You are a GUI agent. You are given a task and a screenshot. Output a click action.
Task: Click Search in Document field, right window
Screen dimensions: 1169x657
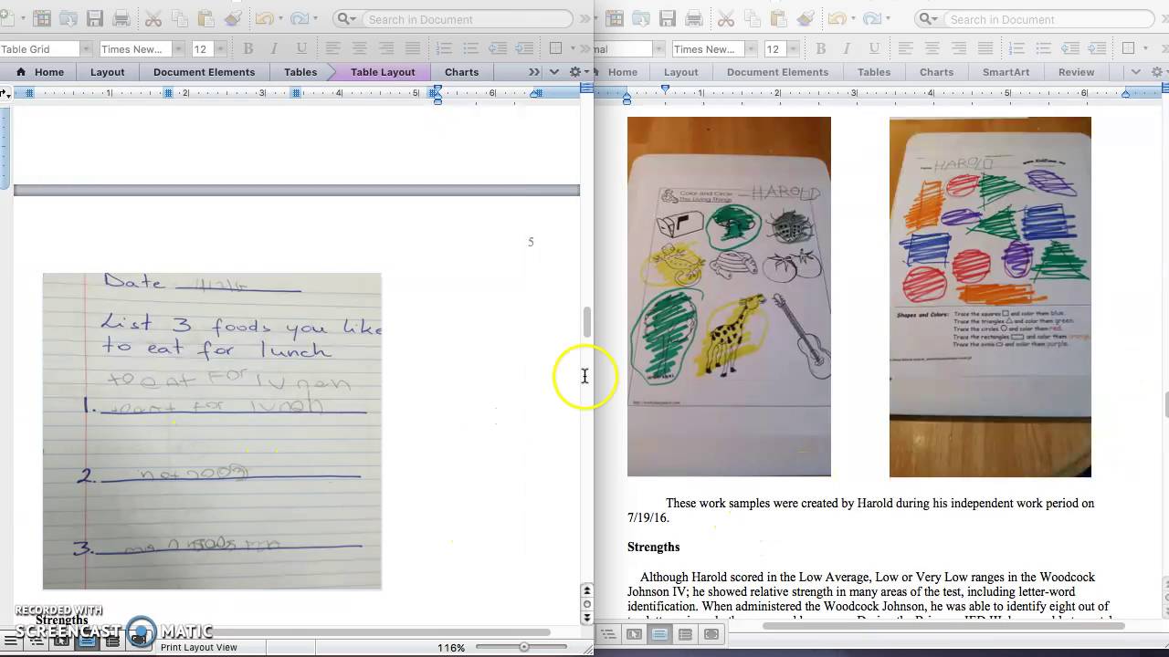pos(1034,19)
